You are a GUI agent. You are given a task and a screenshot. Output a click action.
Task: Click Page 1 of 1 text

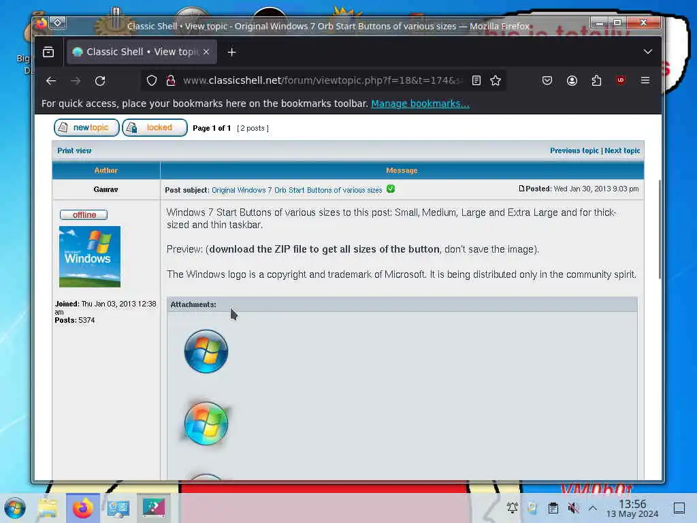click(212, 128)
